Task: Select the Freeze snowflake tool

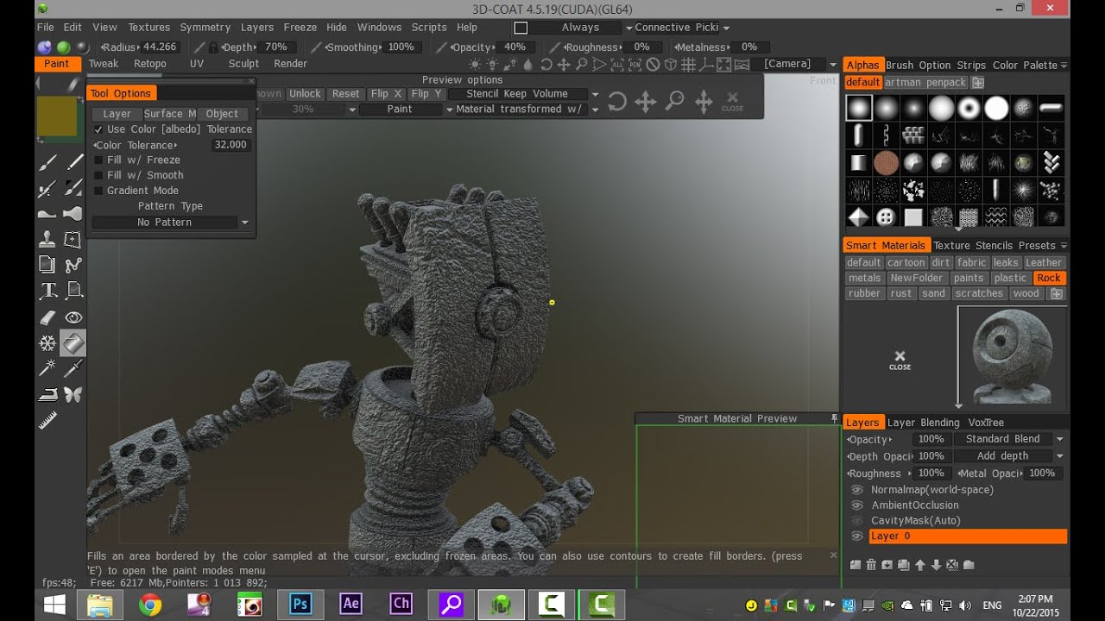Action: [x=47, y=343]
